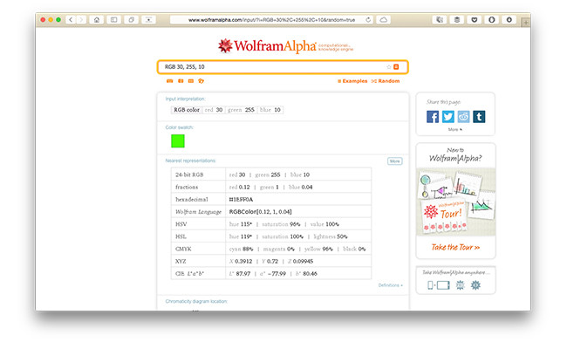Click the fractions row label
Screen dimensions: 567x342
coord(187,187)
